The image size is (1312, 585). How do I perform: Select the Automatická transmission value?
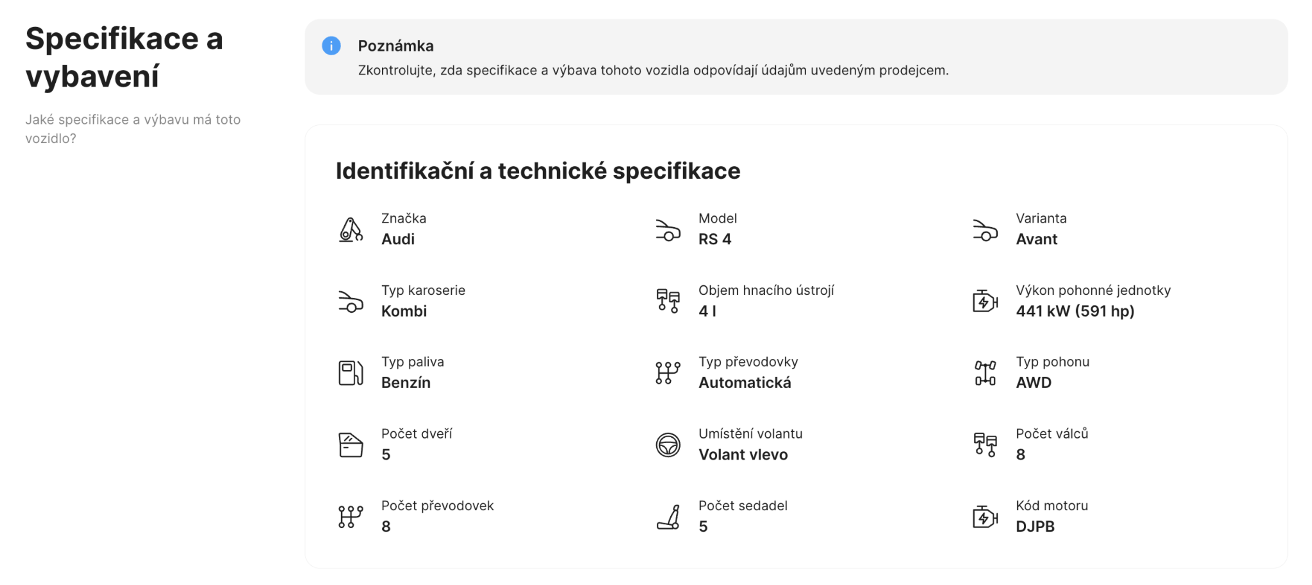745,383
